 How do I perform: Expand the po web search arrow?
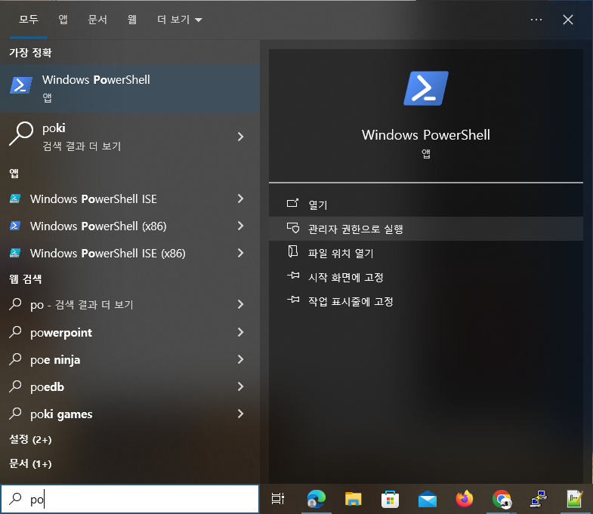240,305
